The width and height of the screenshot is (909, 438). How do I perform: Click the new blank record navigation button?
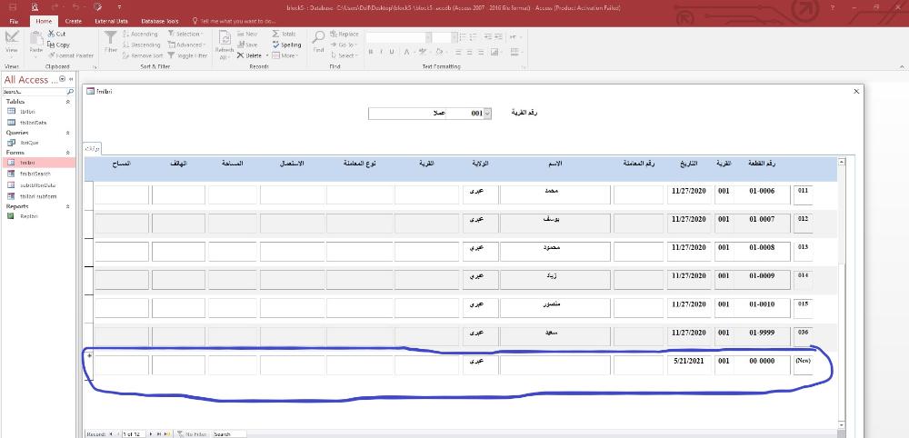pyautogui.click(x=167, y=434)
